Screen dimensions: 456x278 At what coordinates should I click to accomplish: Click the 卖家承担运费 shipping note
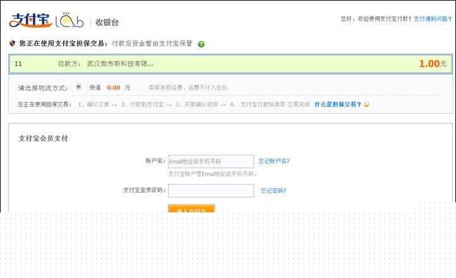tap(188, 87)
